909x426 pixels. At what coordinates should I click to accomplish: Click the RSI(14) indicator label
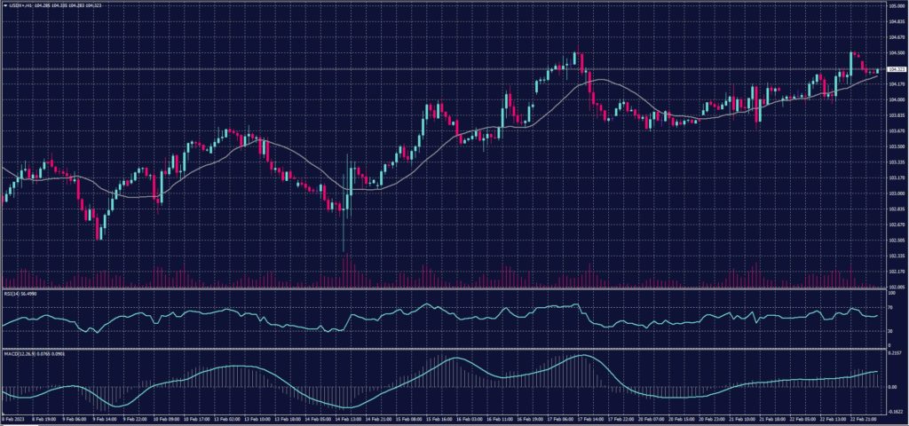pos(12,294)
